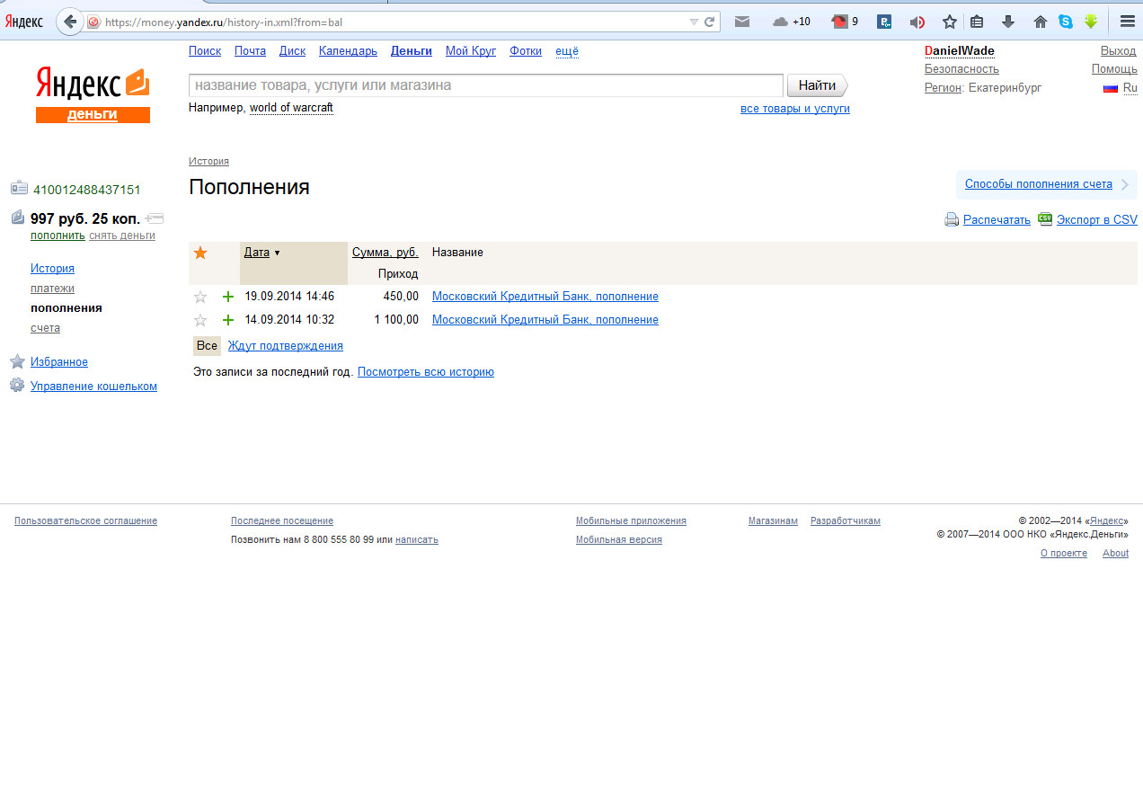This screenshot has height=800, width=1143.
Task: Toggle favorite star for 19.09.2014 entry
Action: (200, 297)
